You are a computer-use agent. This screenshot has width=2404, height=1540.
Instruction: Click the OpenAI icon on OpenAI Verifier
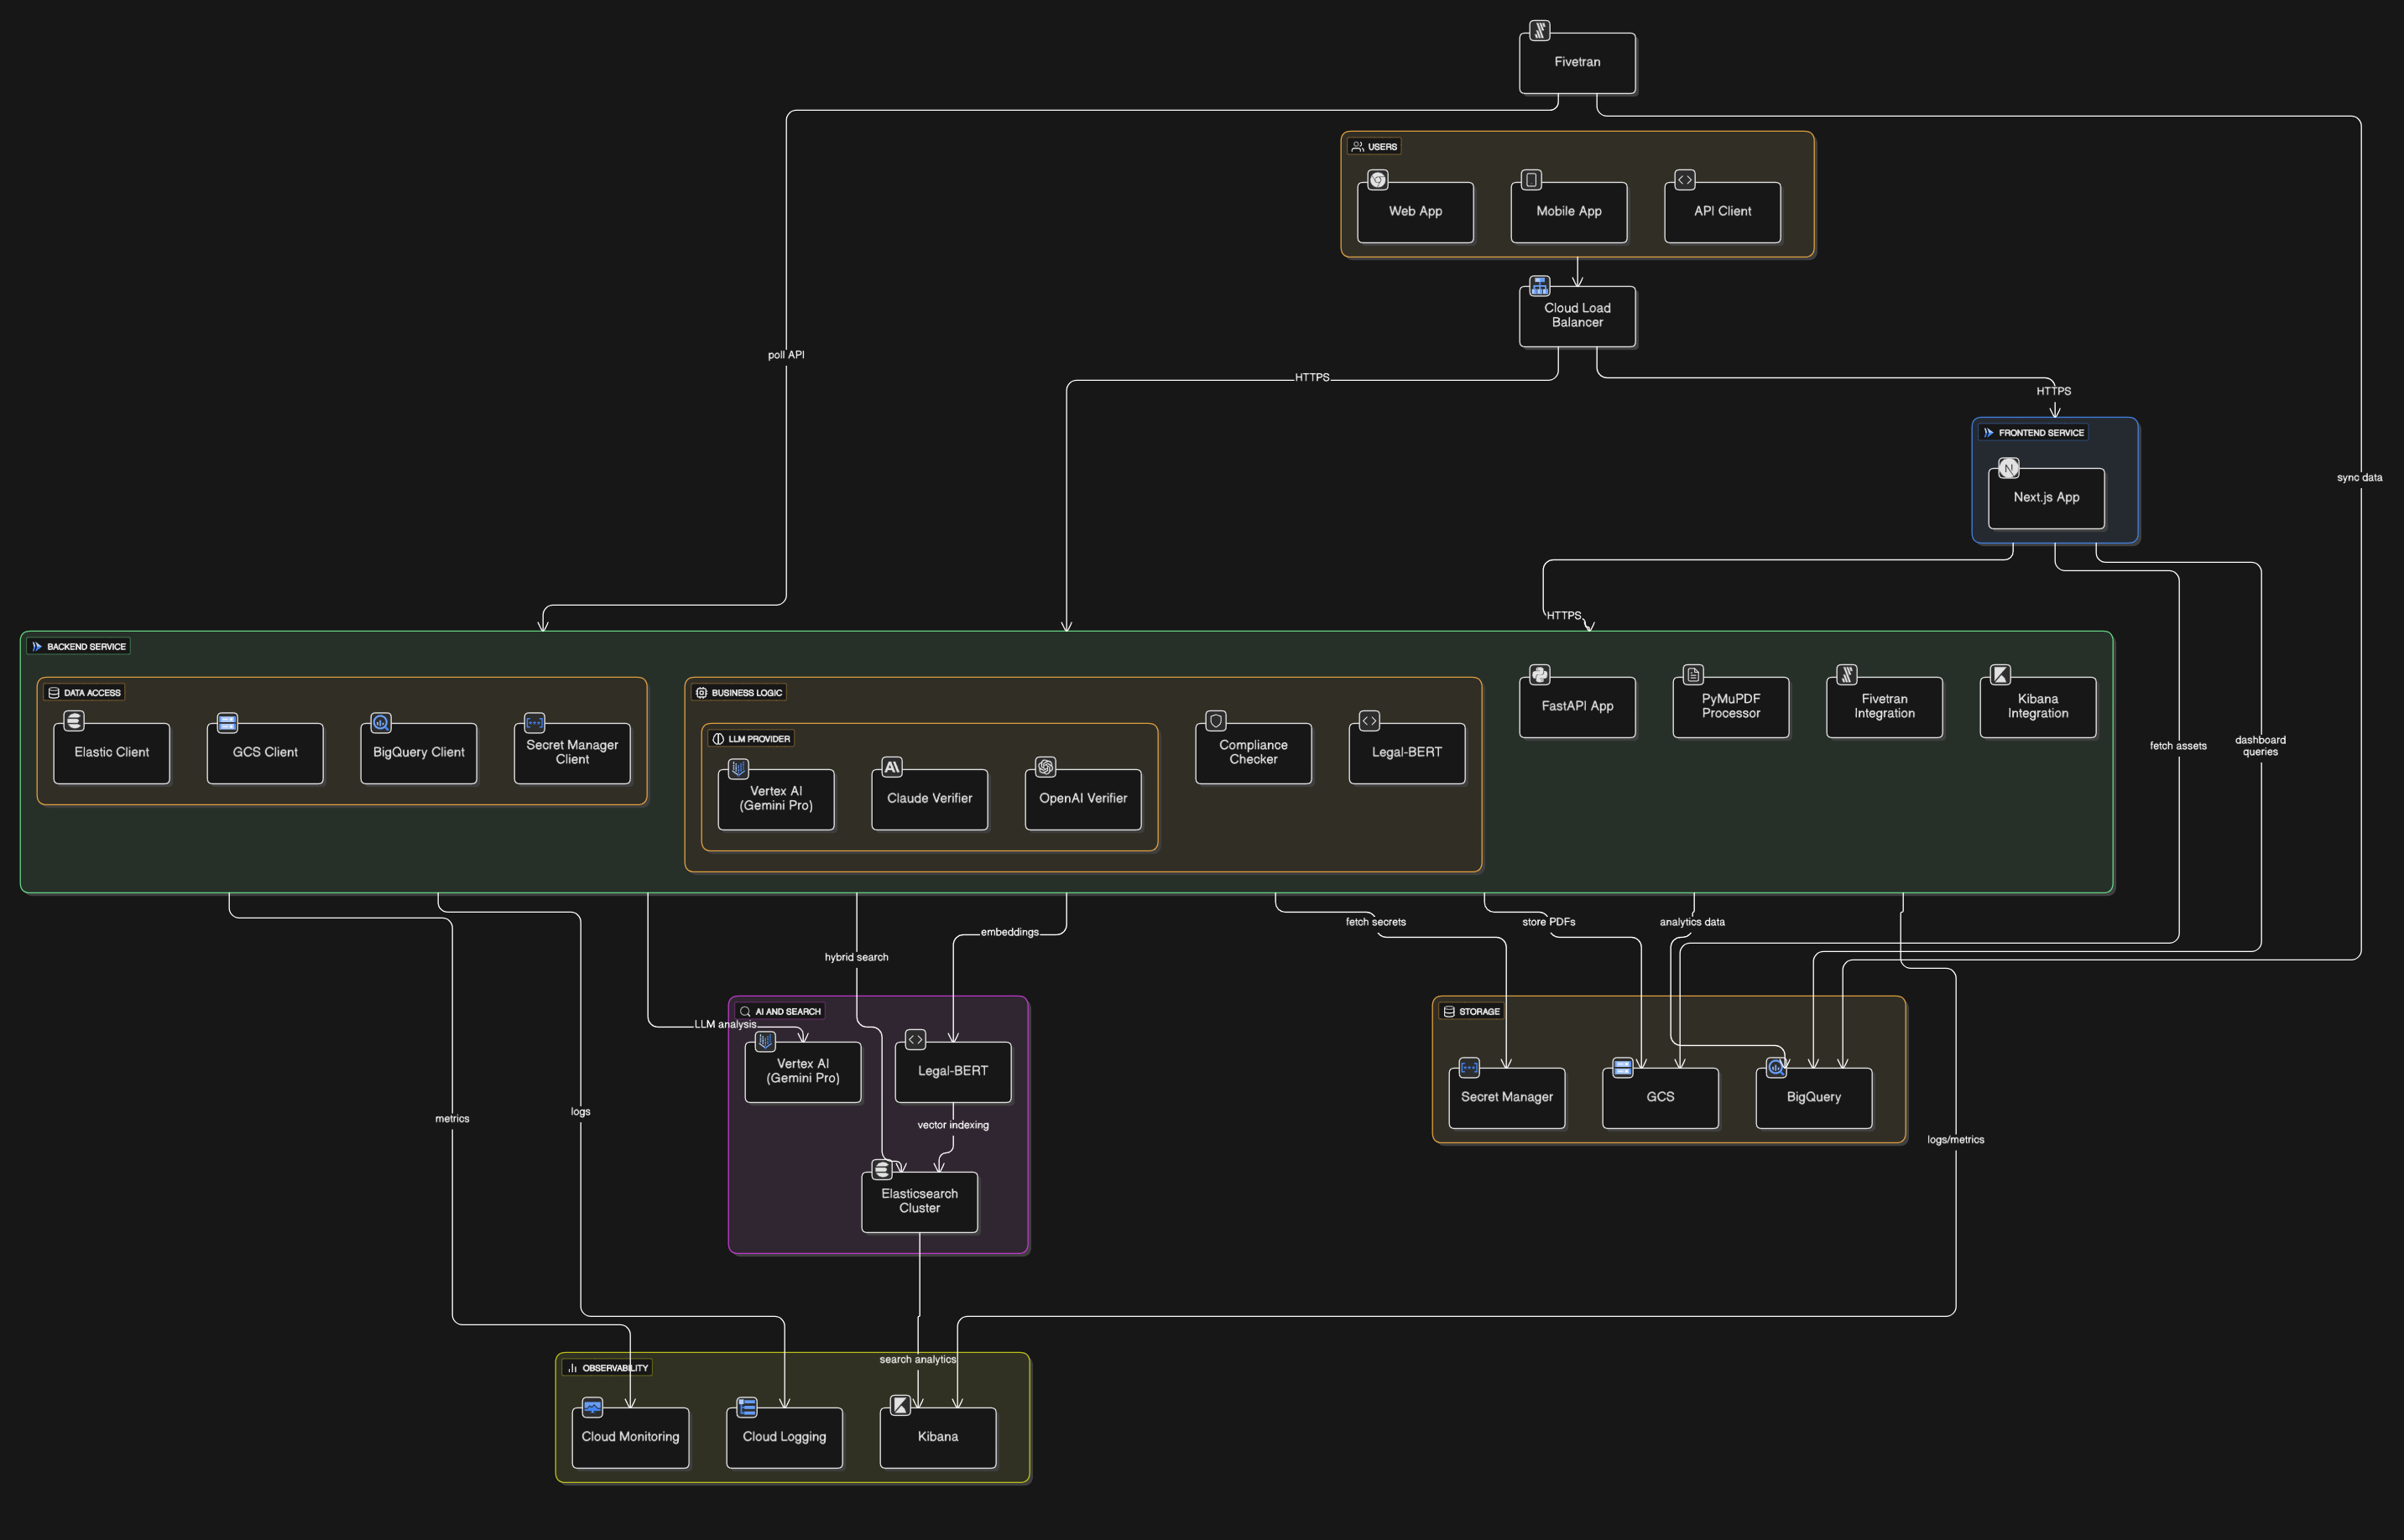point(1046,767)
